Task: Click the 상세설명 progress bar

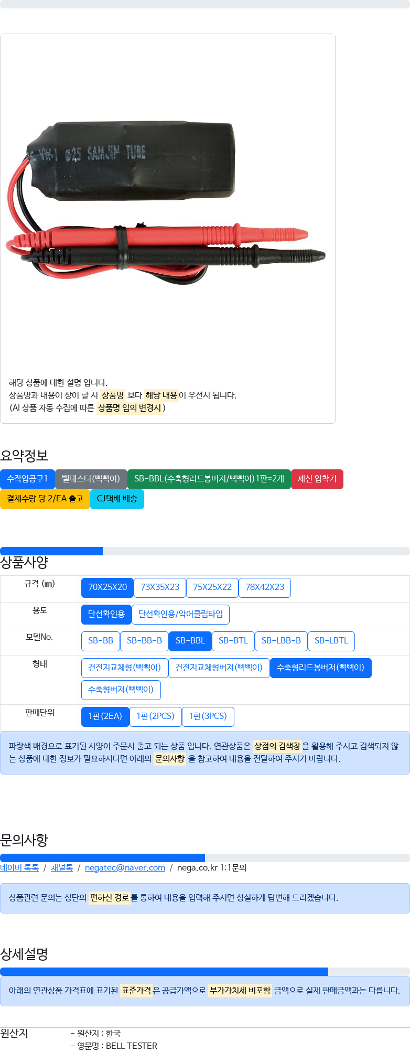Action: tap(205, 972)
